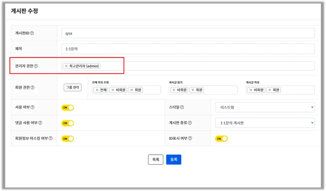Toggle the 댓글 사용 여부 switch
326x191 pixels.
pyautogui.click(x=68, y=123)
